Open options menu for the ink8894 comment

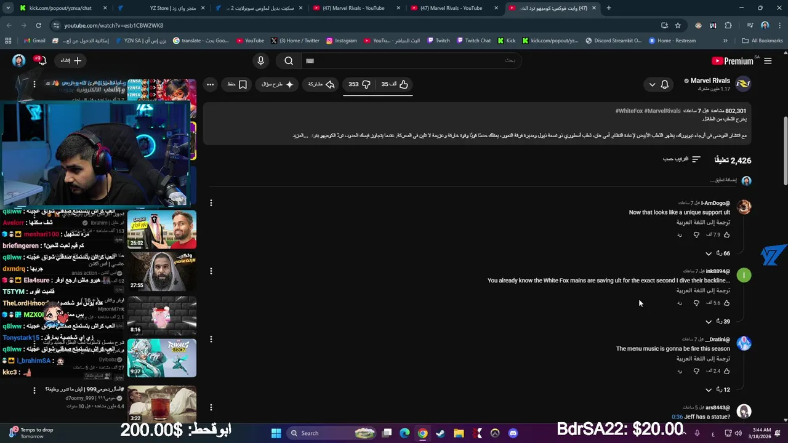211,271
